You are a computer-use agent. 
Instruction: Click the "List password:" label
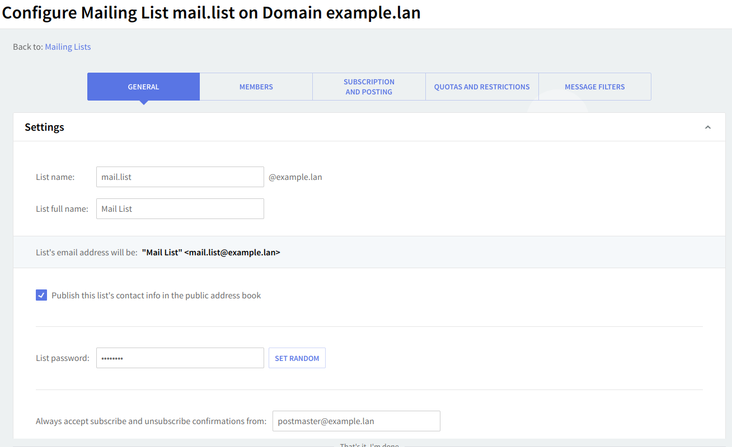(x=62, y=358)
